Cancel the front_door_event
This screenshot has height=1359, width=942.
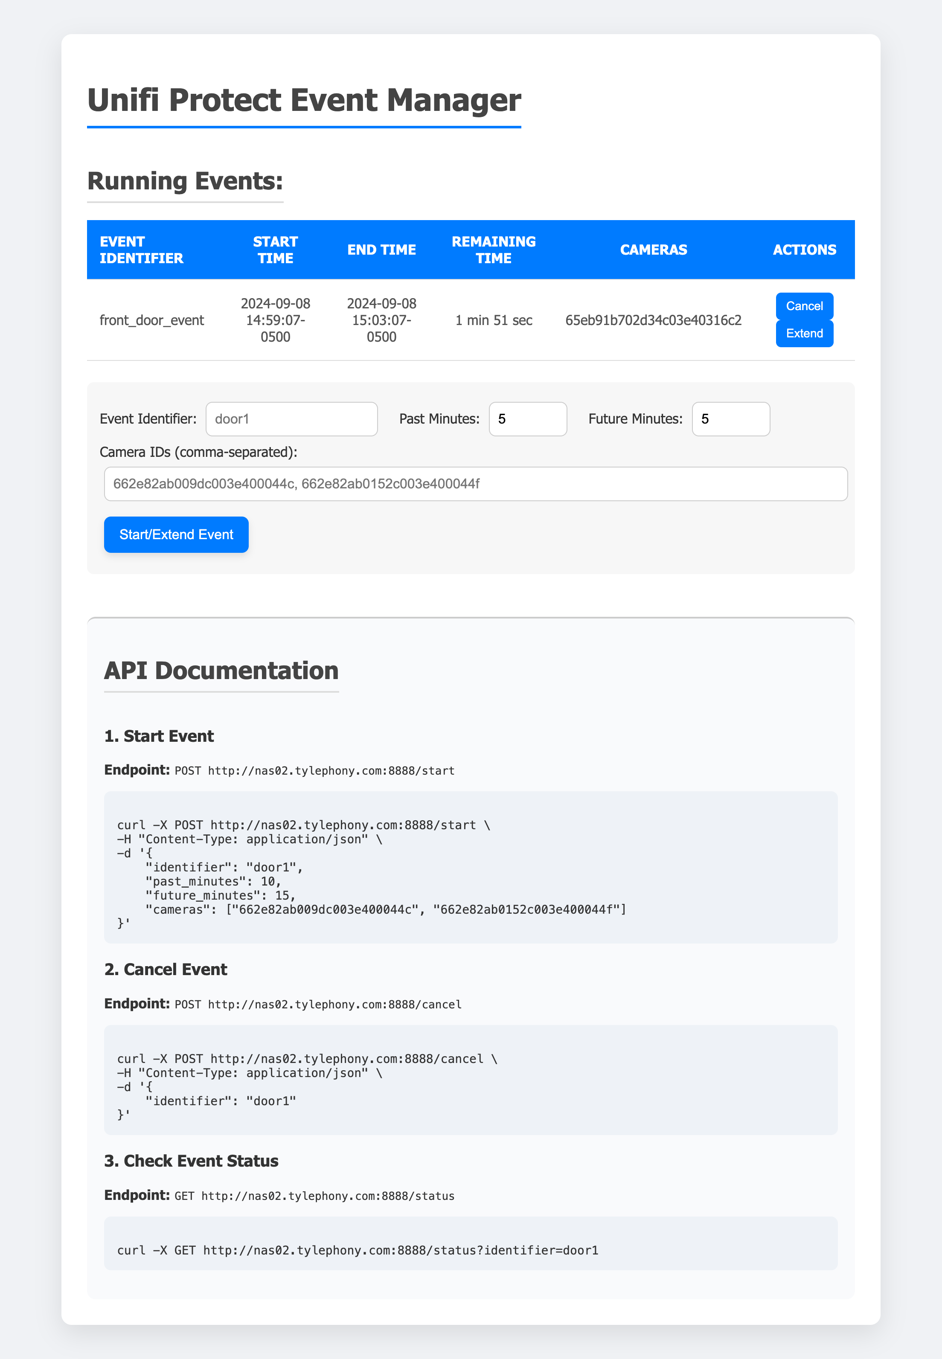click(804, 306)
